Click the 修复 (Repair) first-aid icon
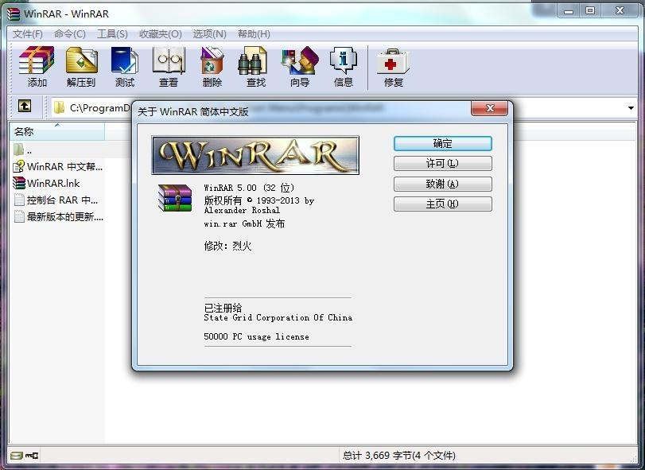Screen dimensions: 645x470 (x=393, y=62)
